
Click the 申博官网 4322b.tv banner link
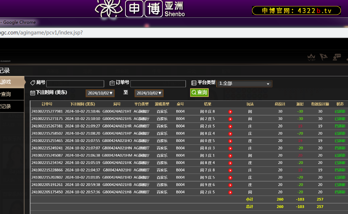(x=296, y=11)
